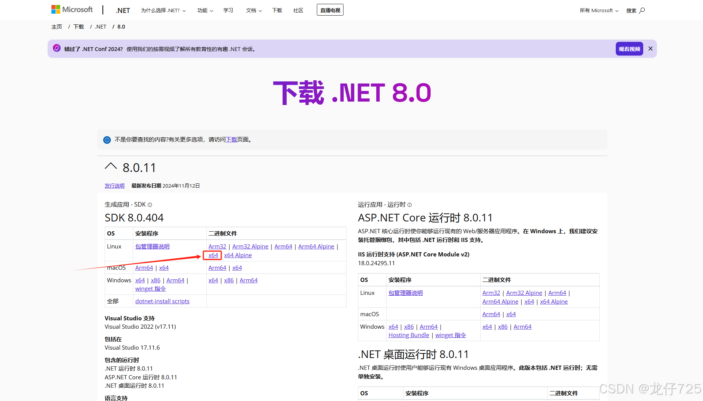The height and width of the screenshot is (401, 703).
Task: Close the .NET Conf banner
Action: click(650, 49)
